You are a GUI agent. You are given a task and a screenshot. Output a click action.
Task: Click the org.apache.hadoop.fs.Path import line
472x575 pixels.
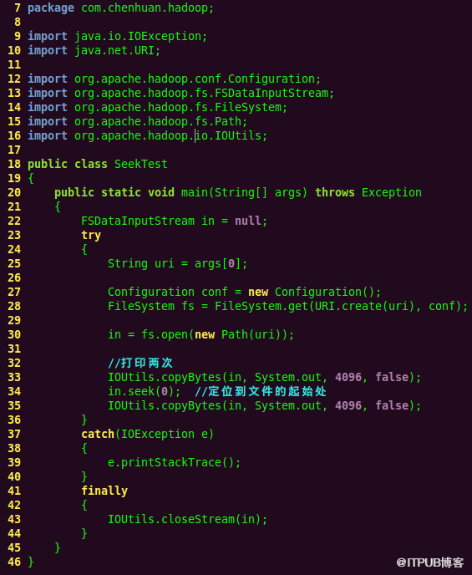[137, 122]
